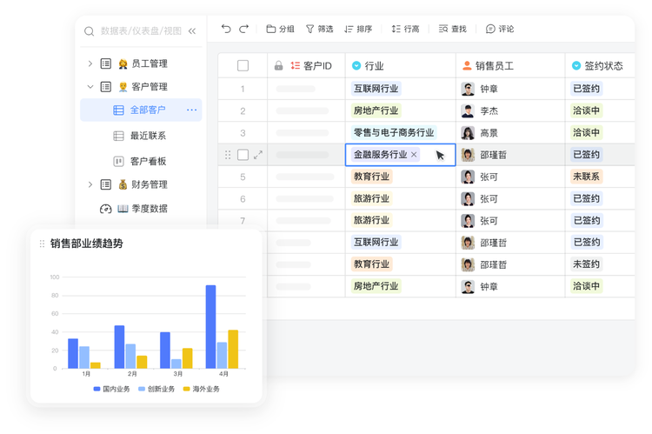Focus the 数据表/仪表盘/视图 search field
Image resolution: width=652 pixels, height=434 pixels.
pyautogui.click(x=141, y=31)
